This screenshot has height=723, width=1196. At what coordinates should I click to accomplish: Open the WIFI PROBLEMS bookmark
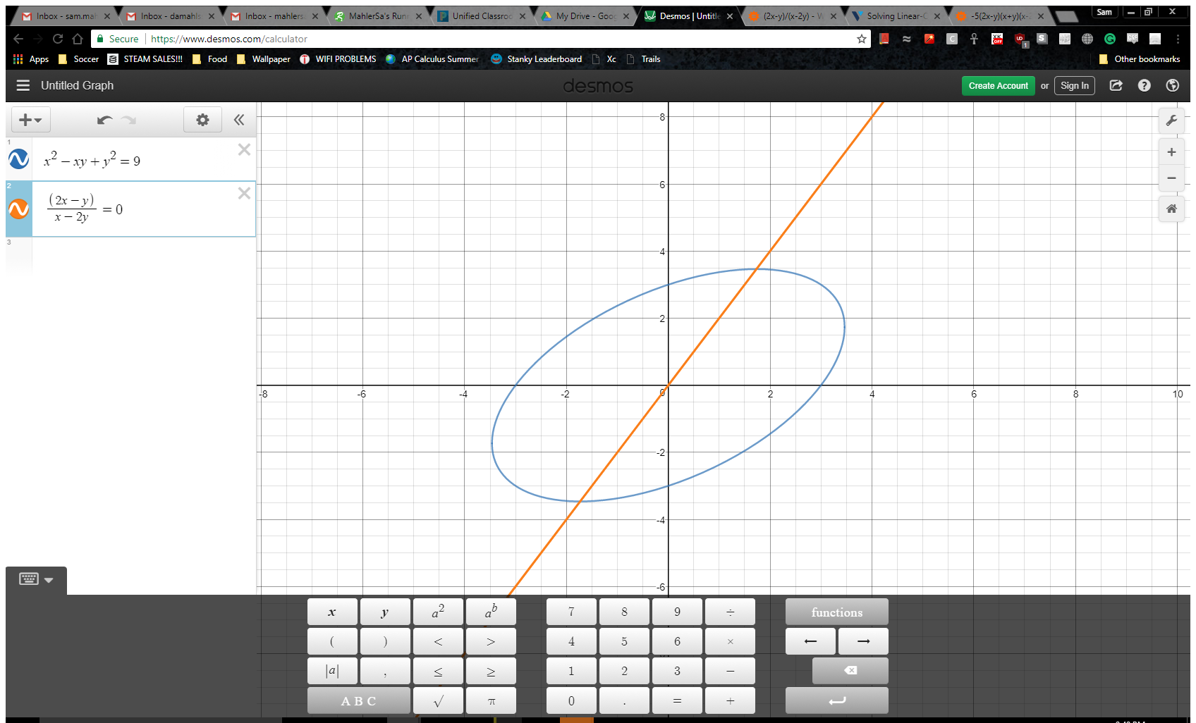338,59
